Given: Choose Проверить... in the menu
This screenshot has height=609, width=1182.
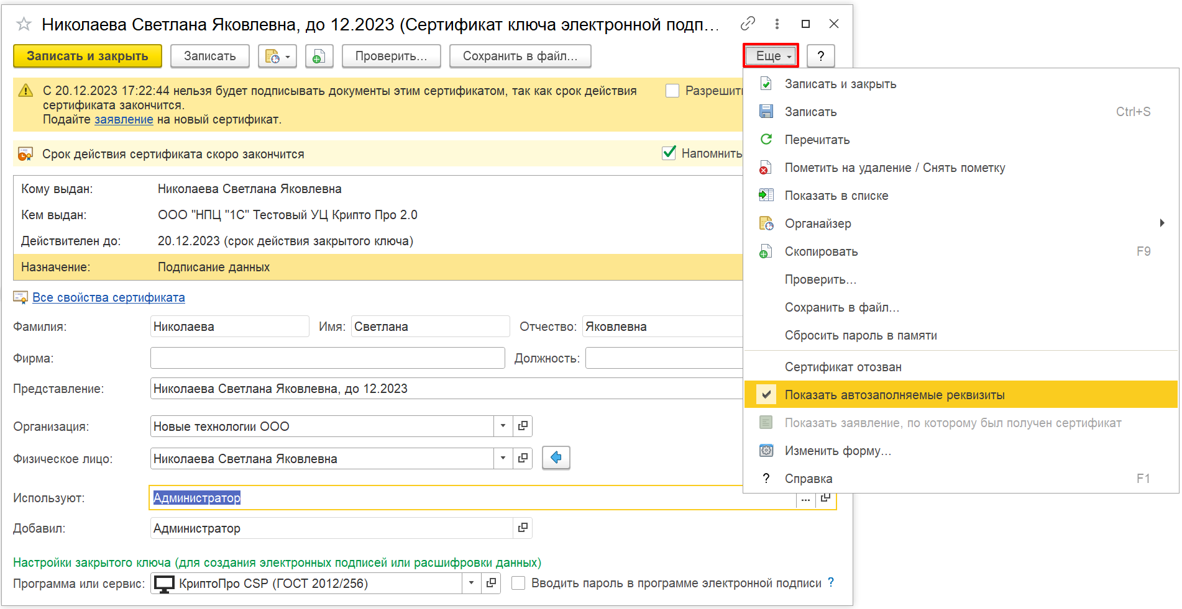Looking at the screenshot, I should 961,279.
